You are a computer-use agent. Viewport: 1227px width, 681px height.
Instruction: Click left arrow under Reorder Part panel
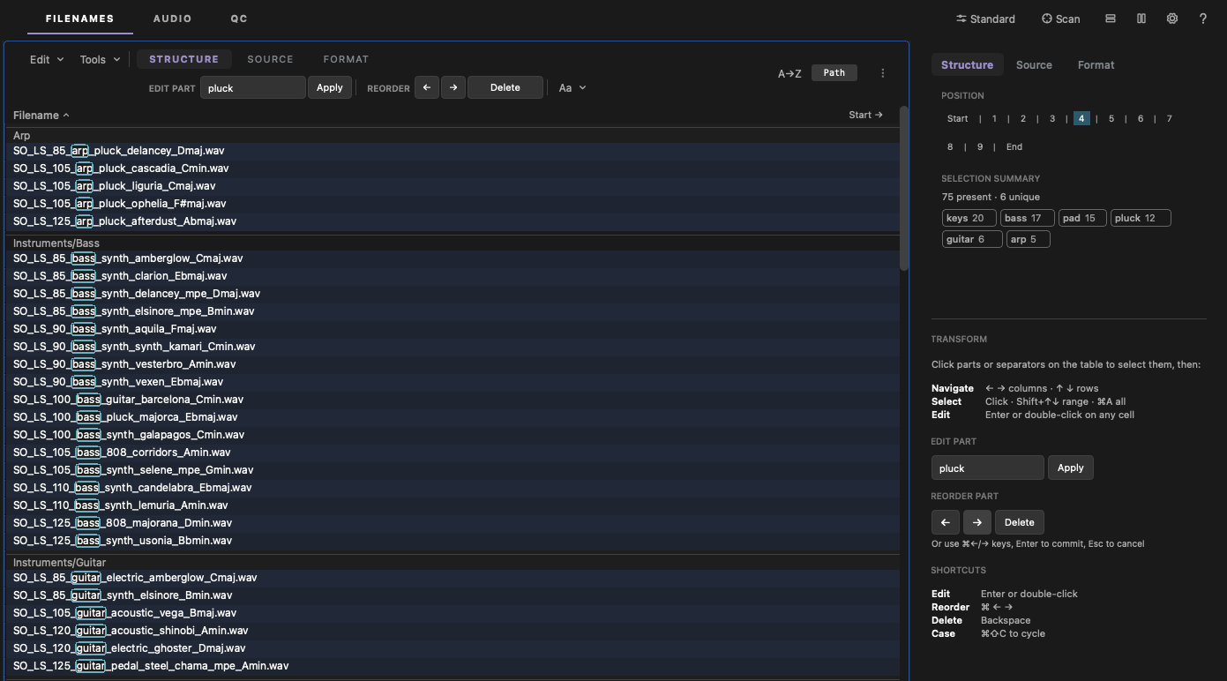point(946,522)
